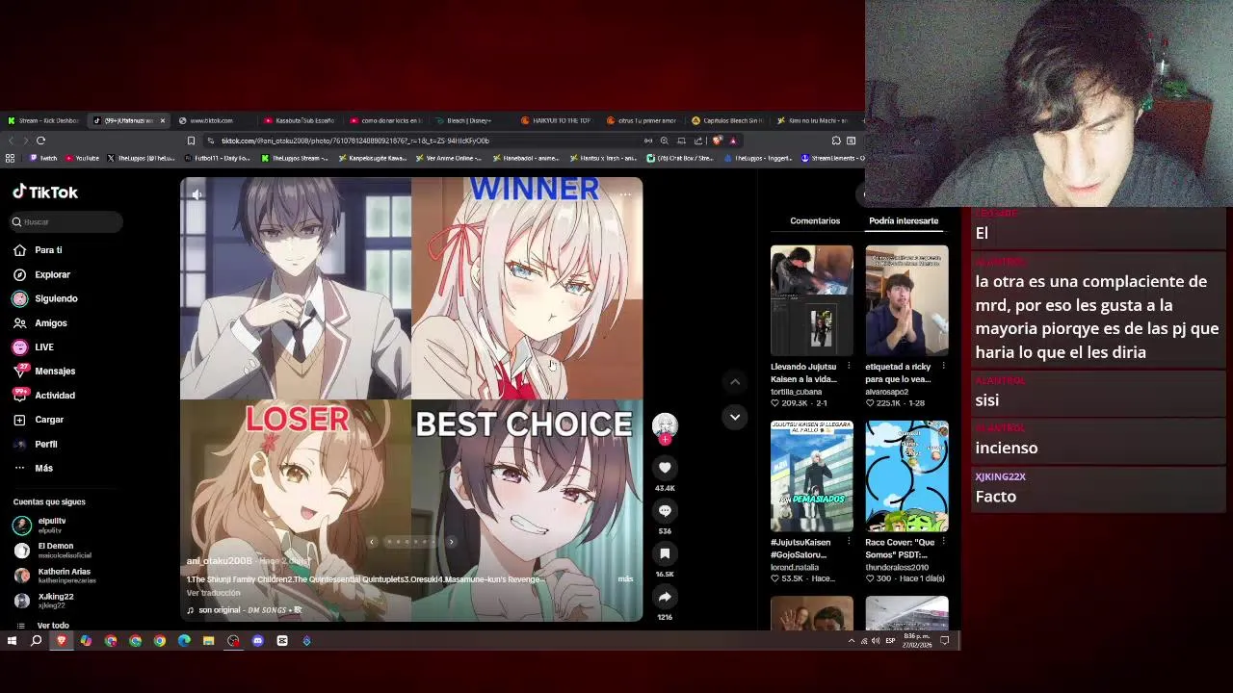Open comments via the speech bubble icon
This screenshot has height=693, width=1233.
(665, 511)
